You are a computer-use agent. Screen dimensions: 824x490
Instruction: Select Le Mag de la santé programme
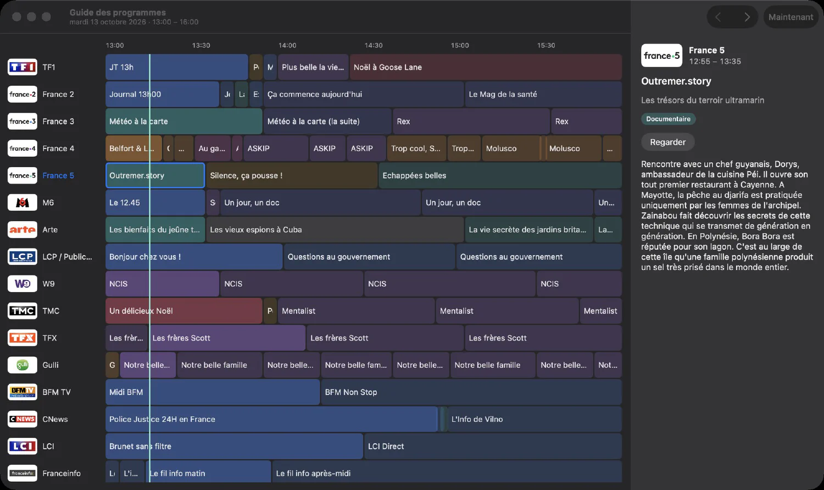543,94
